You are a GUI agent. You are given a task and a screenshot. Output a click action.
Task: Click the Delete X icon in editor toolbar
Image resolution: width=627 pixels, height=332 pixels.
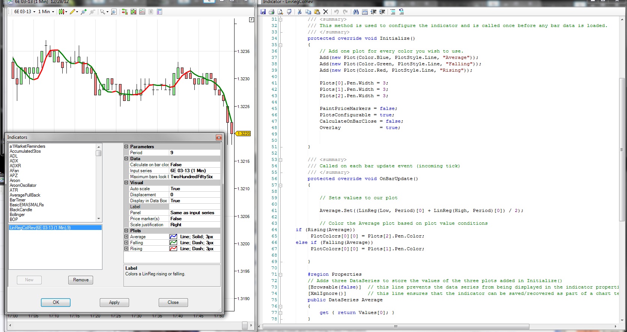[326, 12]
